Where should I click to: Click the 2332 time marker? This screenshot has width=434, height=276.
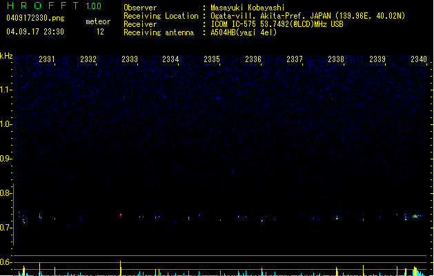88,59
